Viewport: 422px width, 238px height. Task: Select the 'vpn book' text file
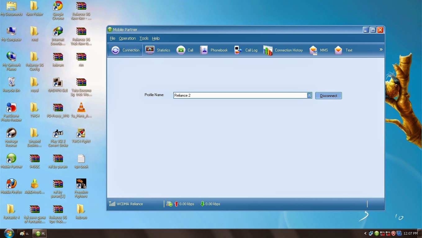click(x=81, y=161)
